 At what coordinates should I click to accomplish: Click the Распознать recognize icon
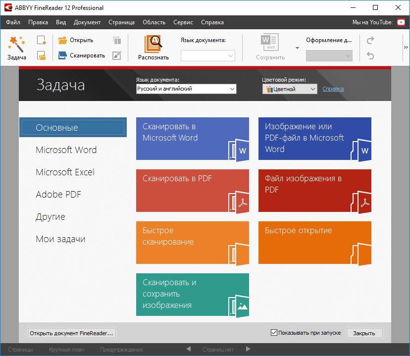(153, 44)
